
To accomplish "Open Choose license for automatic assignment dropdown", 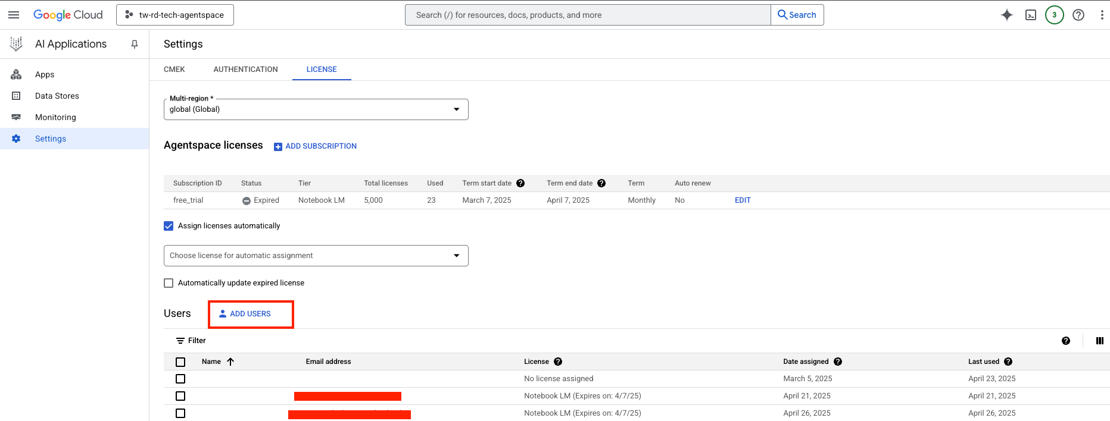I will pos(316,256).
